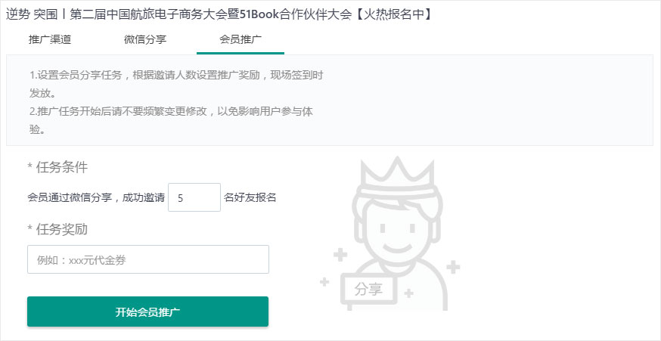Click the event title 逆势 突围 heading
The height and width of the screenshot is (341, 661).
point(219,14)
